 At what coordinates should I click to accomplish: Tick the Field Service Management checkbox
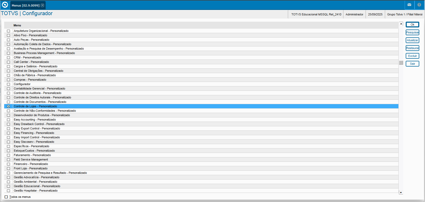[x=8, y=160]
